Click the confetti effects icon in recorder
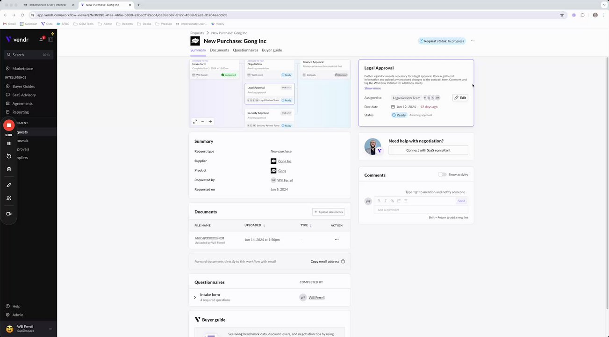Image resolution: width=609 pixels, height=337 pixels. (x=9, y=198)
